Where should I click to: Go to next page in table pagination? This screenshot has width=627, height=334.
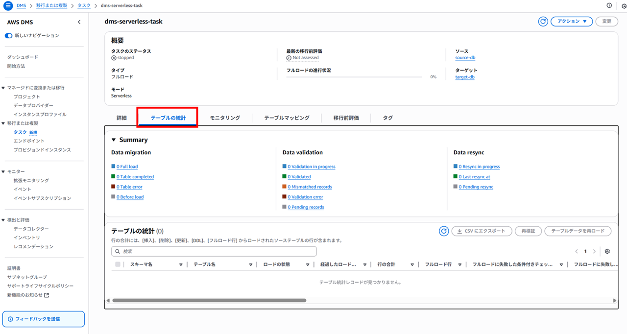click(x=594, y=251)
